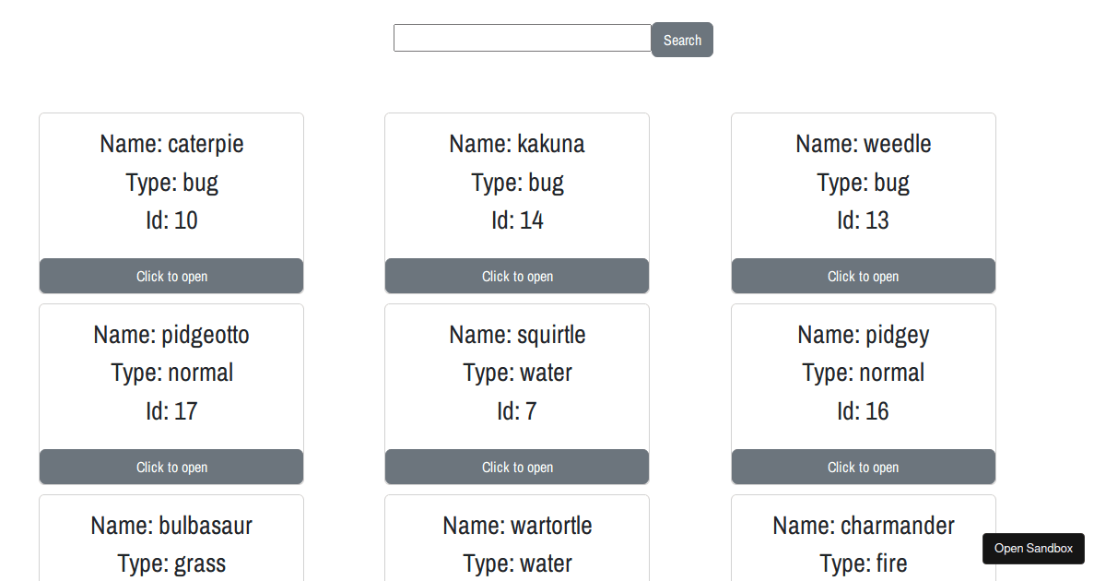Select the text 'Name: bulbasaur'
Image resolution: width=1106 pixels, height=581 pixels.
click(171, 526)
